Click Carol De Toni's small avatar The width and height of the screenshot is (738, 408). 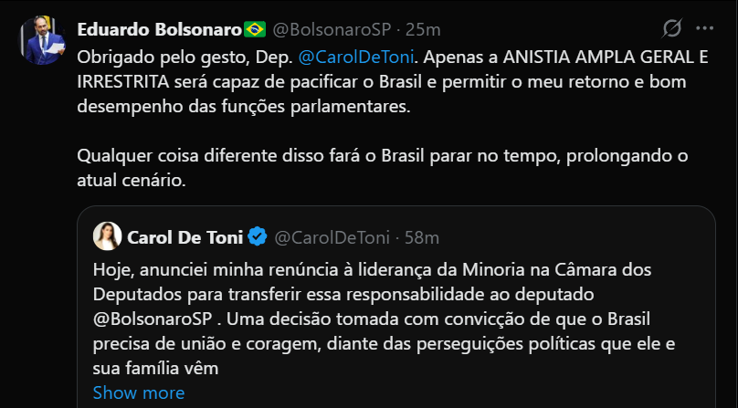click(x=109, y=235)
